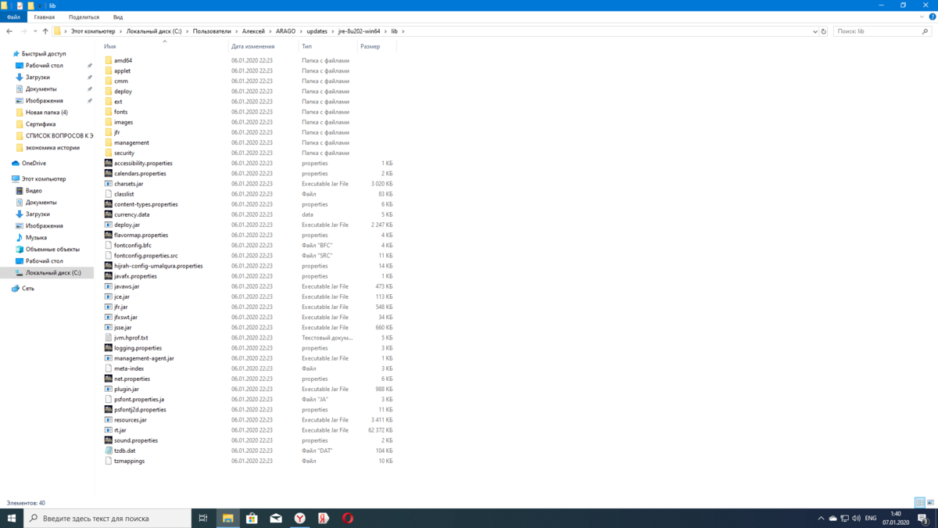Open экономика истории folder in sidebar
The width and height of the screenshot is (938, 528).
coord(52,148)
